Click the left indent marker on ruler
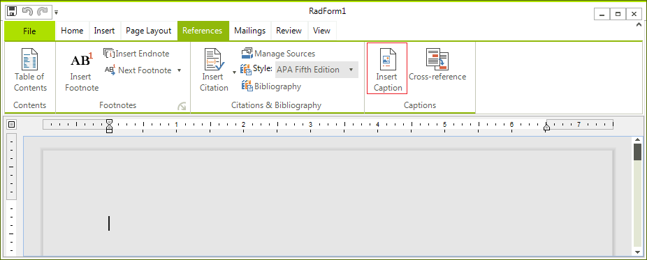 click(109, 126)
